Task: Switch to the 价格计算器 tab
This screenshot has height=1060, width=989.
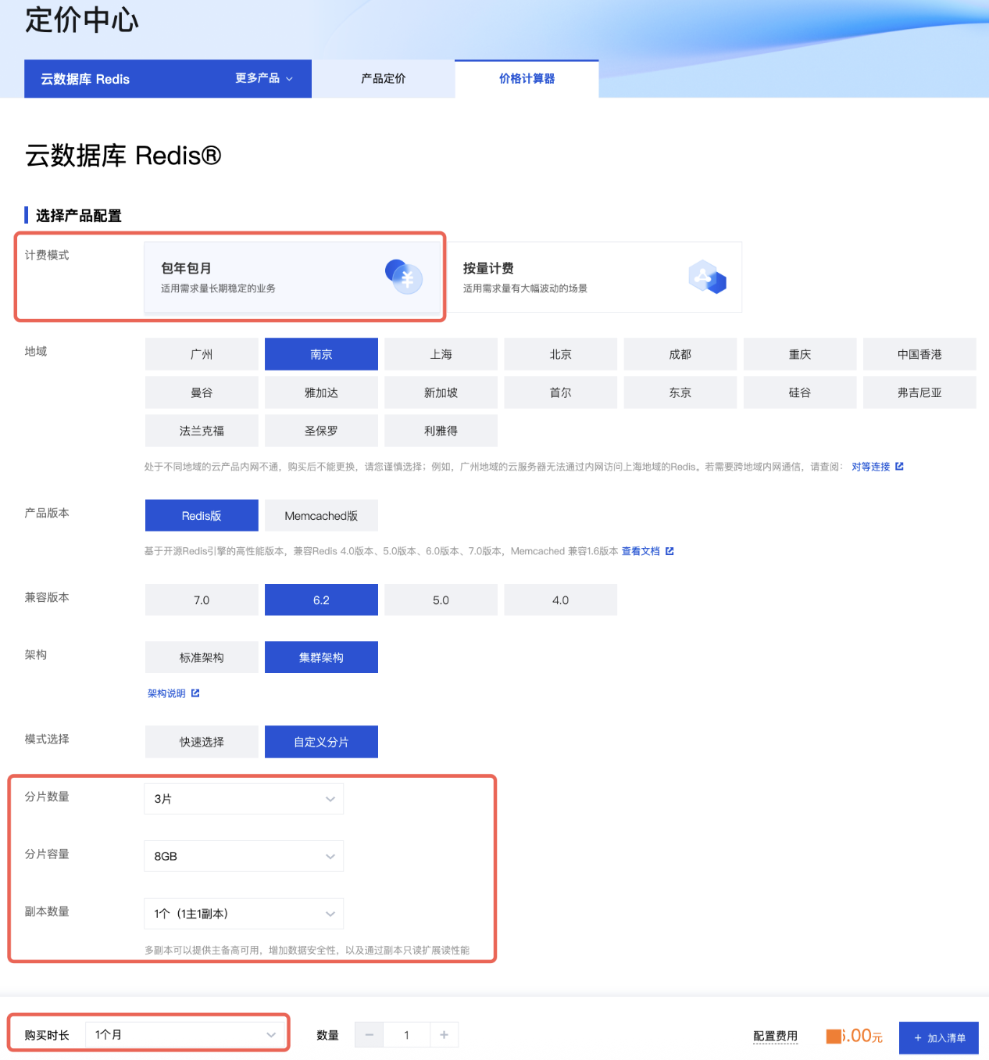Action: tap(527, 79)
